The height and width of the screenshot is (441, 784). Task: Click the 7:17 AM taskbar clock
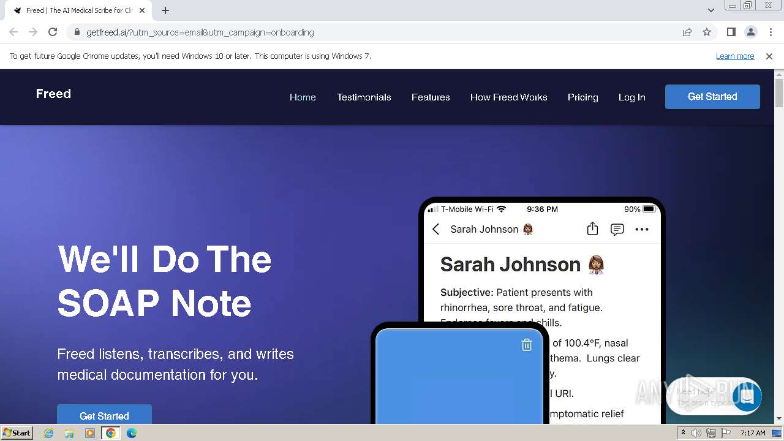coord(753,433)
